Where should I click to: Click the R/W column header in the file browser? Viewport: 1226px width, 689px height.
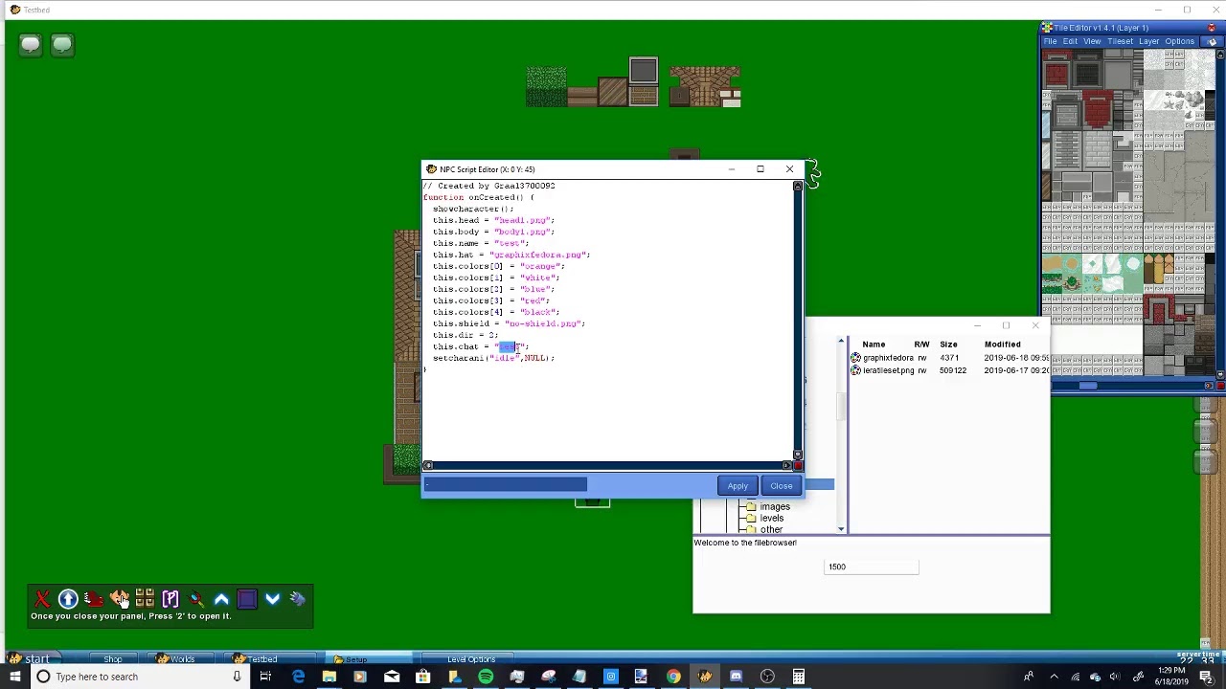click(x=921, y=344)
